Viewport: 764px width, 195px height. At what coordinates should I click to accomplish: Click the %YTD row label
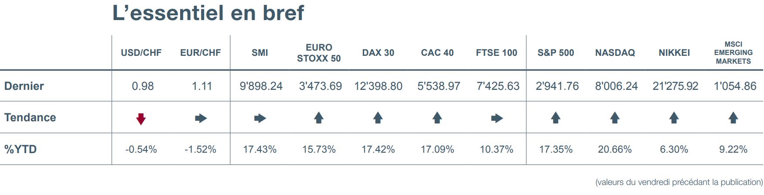20,149
